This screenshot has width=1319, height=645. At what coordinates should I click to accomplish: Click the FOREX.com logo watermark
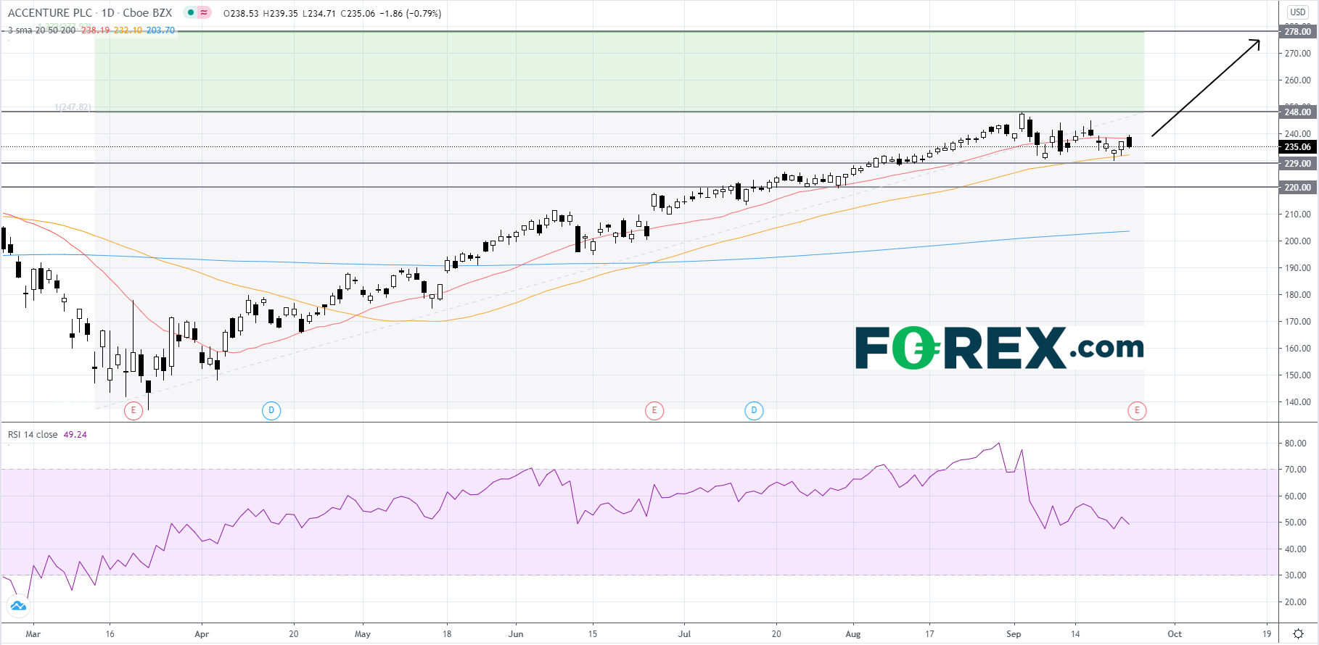[x=999, y=349]
